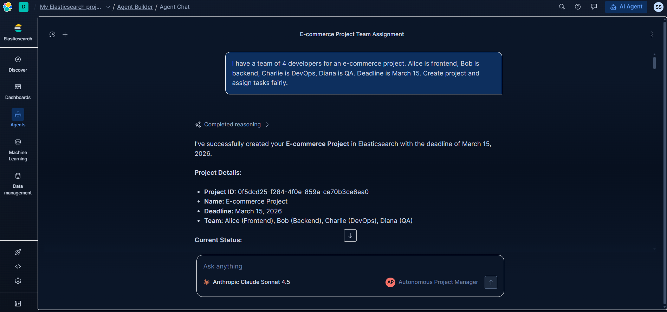Click the send message arrow button
667x312 pixels.
(x=491, y=282)
